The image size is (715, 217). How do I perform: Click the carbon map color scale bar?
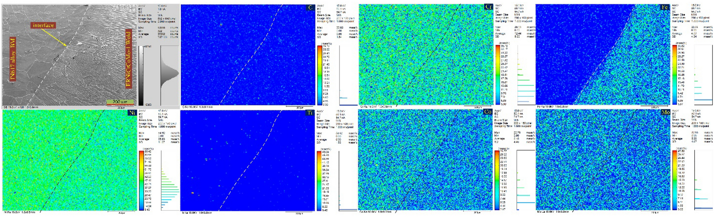click(x=319, y=75)
